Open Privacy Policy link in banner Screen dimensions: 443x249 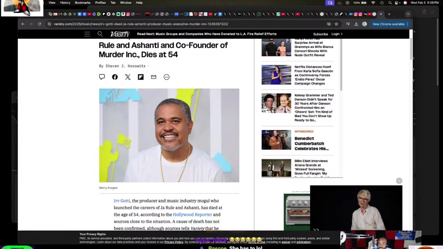click(174, 242)
